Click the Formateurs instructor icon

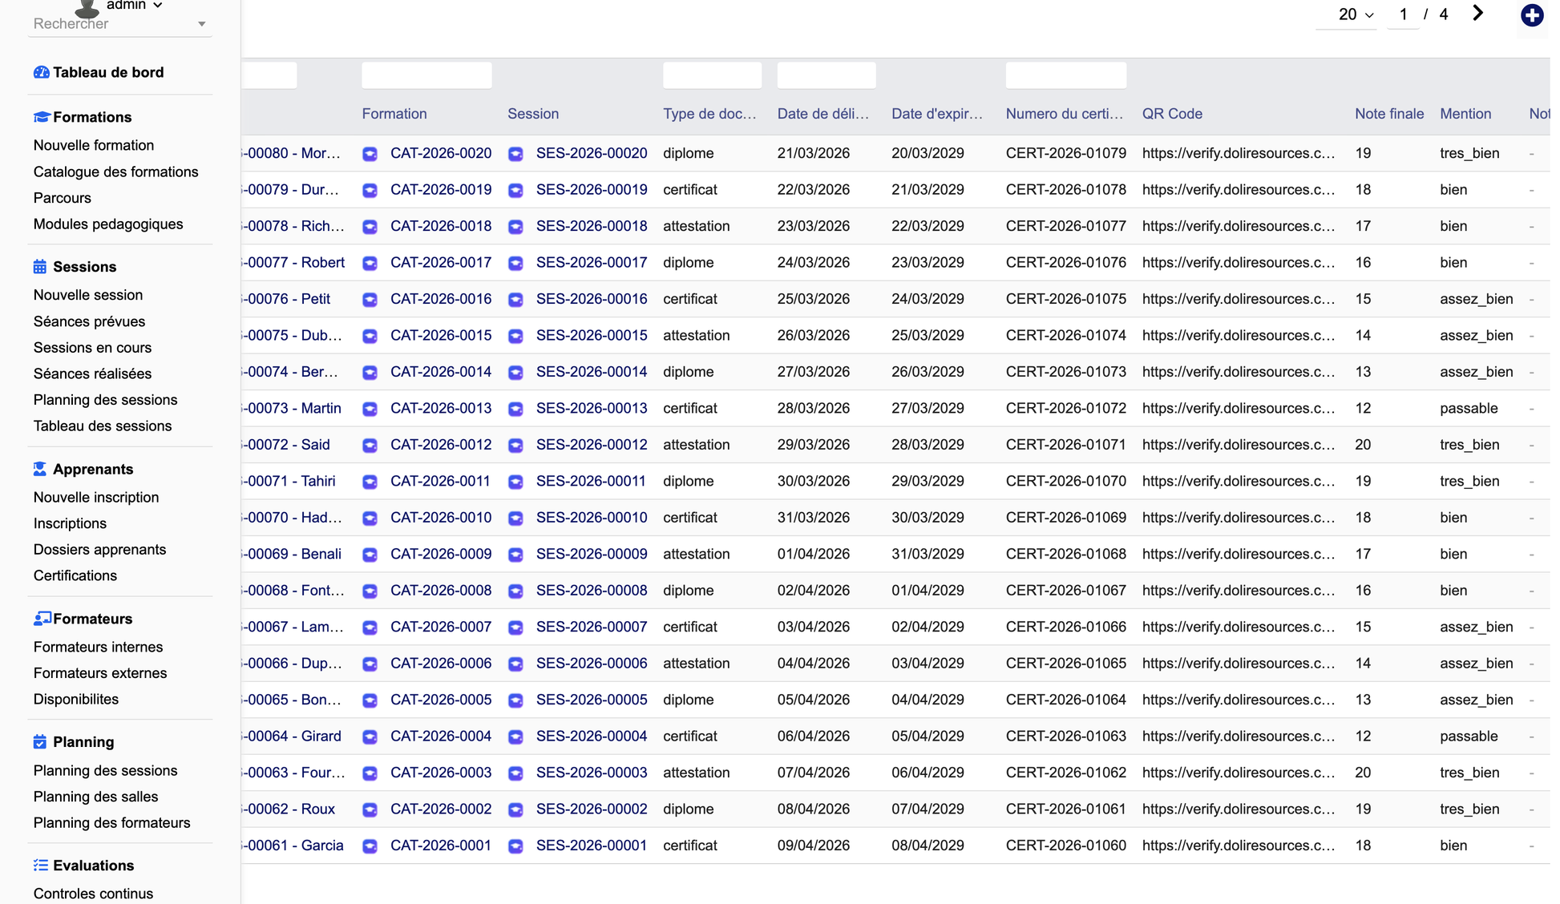click(x=42, y=619)
